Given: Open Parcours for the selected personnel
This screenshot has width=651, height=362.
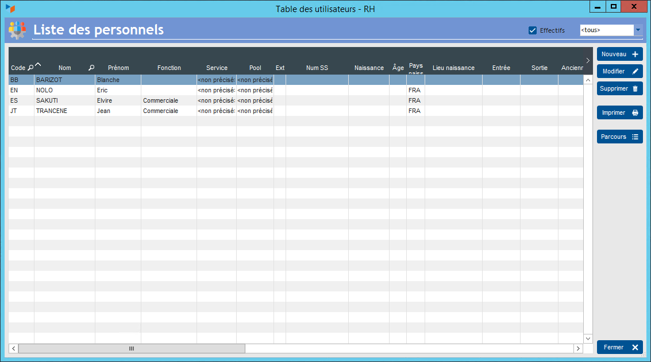Looking at the screenshot, I should point(619,137).
